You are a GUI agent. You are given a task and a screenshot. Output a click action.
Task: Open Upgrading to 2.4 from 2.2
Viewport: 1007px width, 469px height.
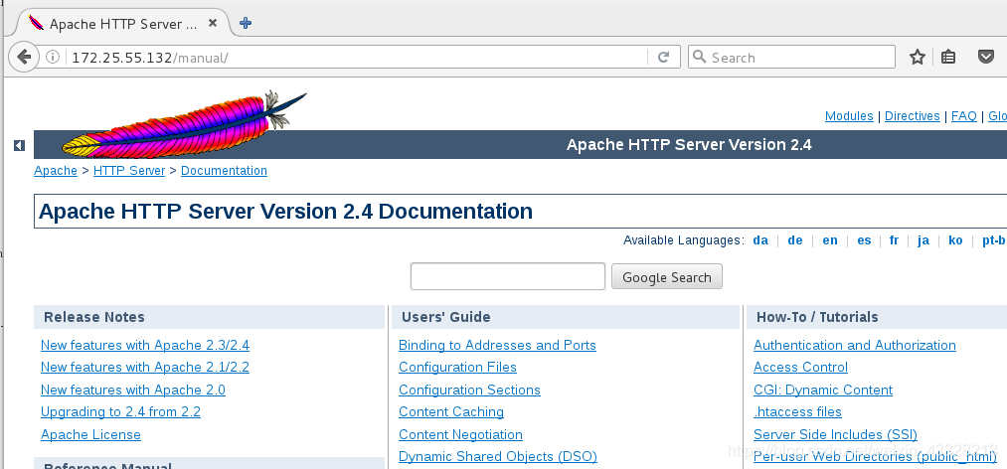(x=120, y=412)
